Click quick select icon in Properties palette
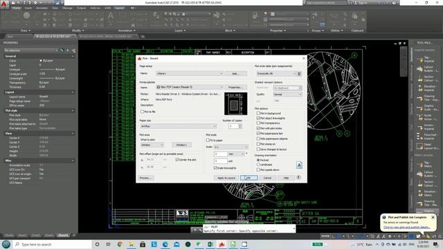The width and height of the screenshot is (443, 249). [x=74, y=50]
